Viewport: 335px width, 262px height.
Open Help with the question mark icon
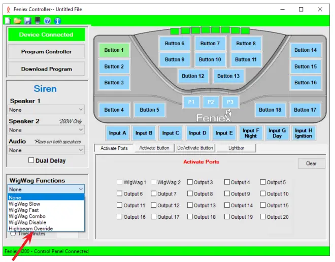[x=47, y=21]
